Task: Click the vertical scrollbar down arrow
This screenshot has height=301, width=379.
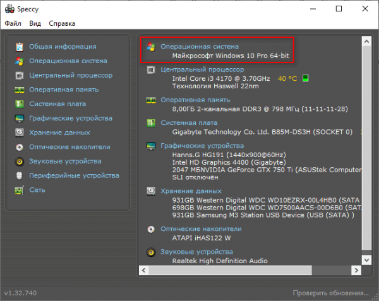Action: click(x=366, y=260)
